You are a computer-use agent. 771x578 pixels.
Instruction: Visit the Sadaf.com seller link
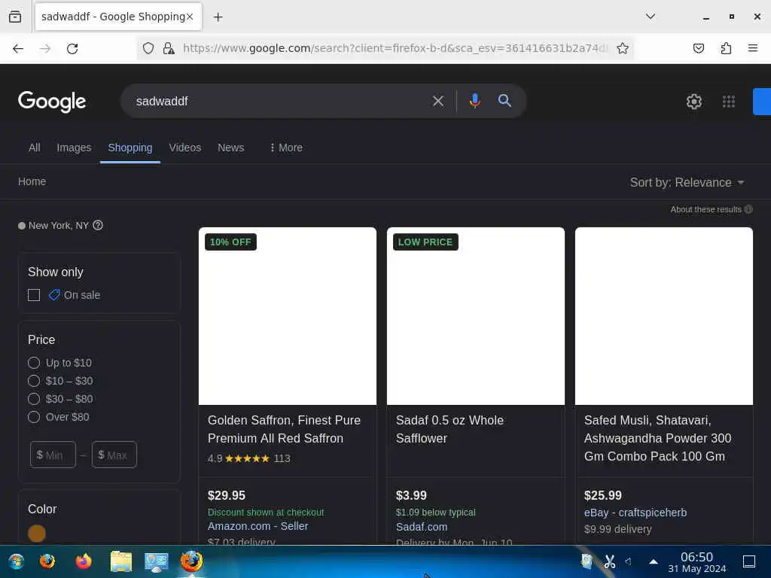pos(422,527)
